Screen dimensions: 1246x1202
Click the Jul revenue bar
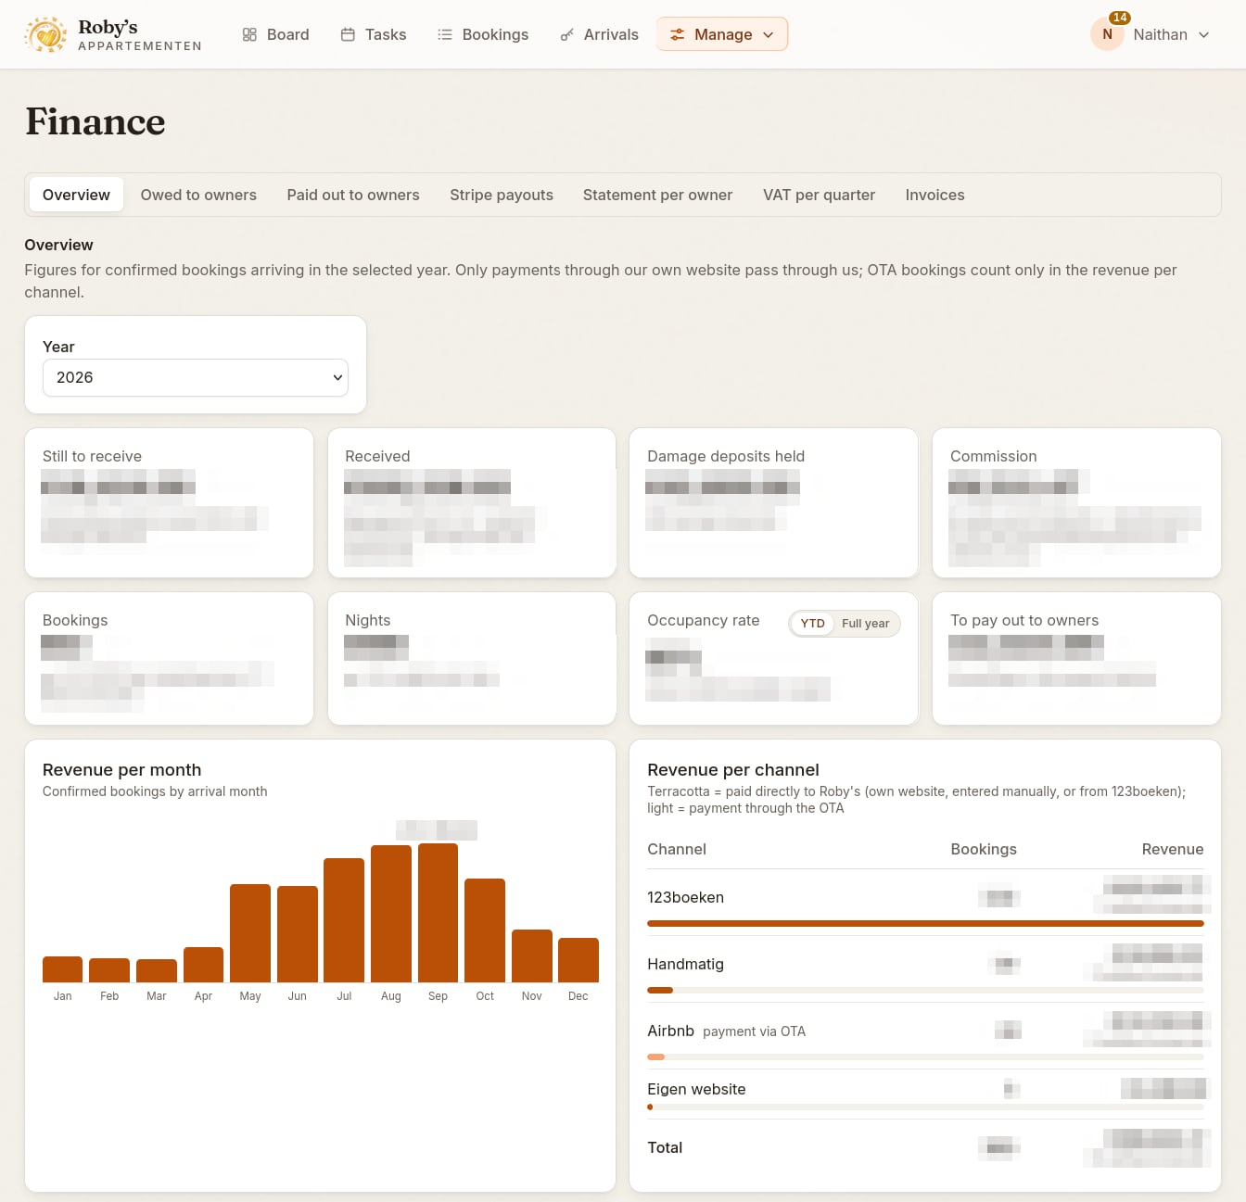[344, 920]
